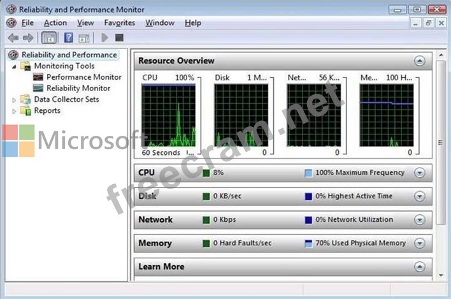451x299 pixels.
Task: Click the Used Physical Memory swatch
Action: click(308, 244)
